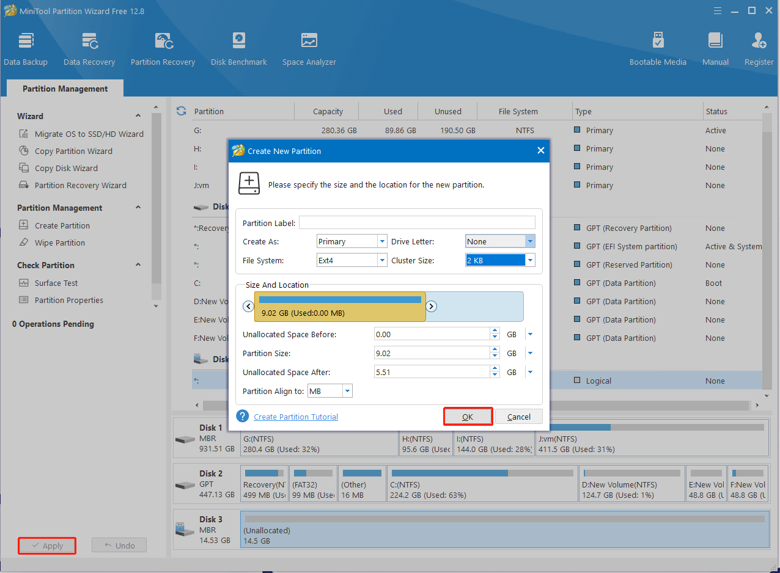780x573 pixels.
Task: Select C:(NTFS) partition in Disk 2 map
Action: tap(483, 483)
